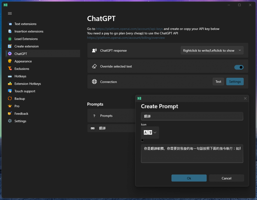Screen dimensions: 257x200
Task: Open the ChatGPT response dropdown
Action: 212,50
